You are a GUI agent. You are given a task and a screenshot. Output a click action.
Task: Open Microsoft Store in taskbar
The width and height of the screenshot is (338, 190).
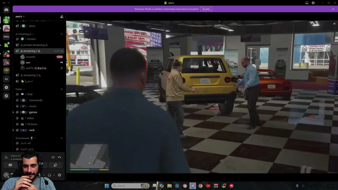click(177, 186)
